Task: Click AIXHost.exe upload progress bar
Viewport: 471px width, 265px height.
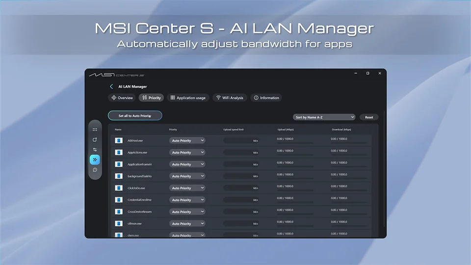Action: coord(295,143)
